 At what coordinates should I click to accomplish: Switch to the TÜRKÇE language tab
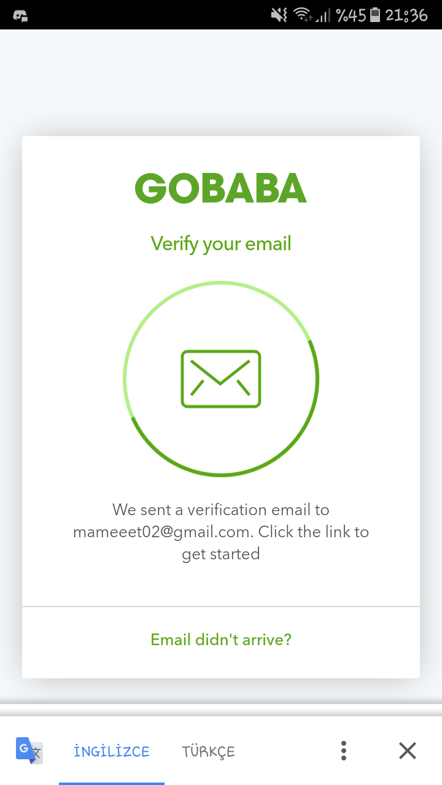coord(208,751)
